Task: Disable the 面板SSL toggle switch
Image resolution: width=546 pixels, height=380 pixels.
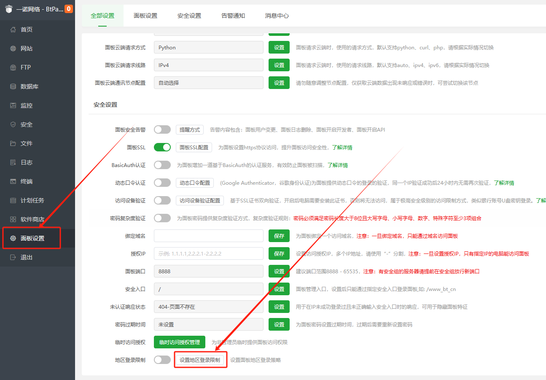Action: [x=162, y=147]
